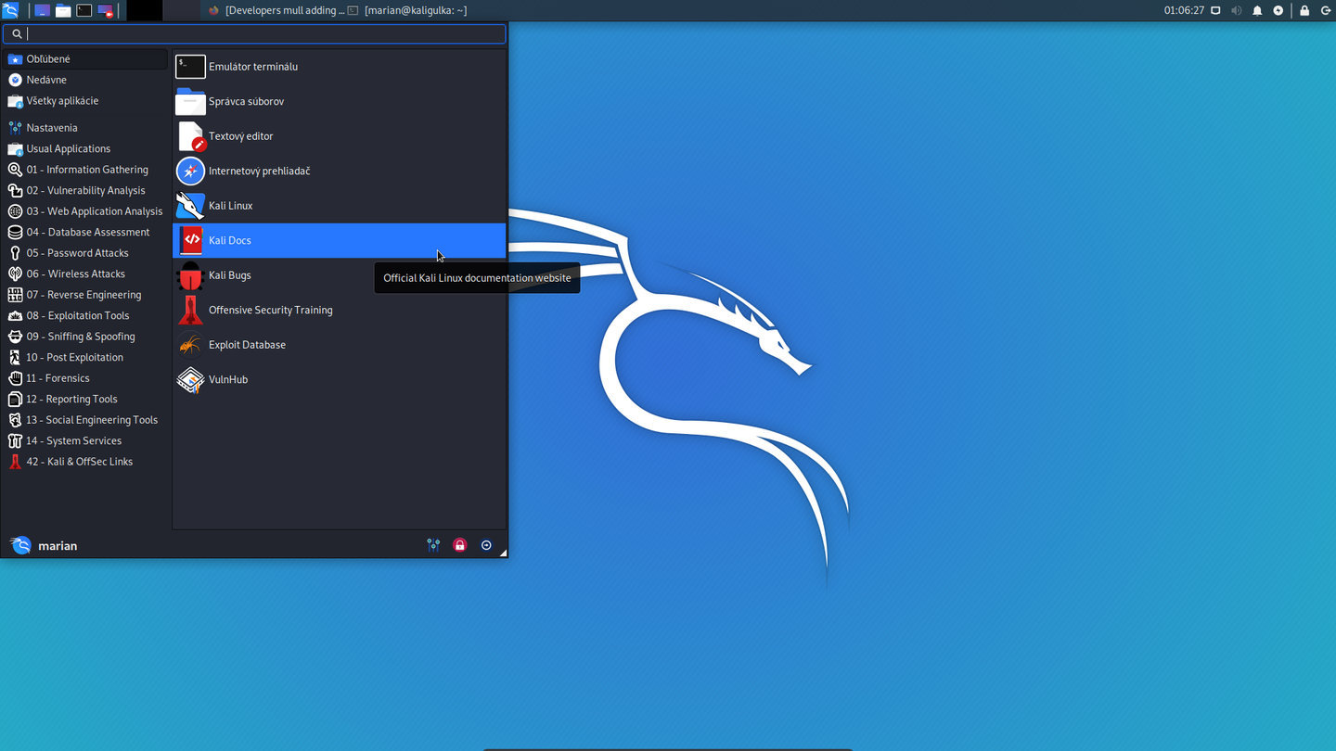Open 03 - Web Application Analysis category
The height and width of the screenshot is (751, 1336).
pyautogui.click(x=85, y=211)
